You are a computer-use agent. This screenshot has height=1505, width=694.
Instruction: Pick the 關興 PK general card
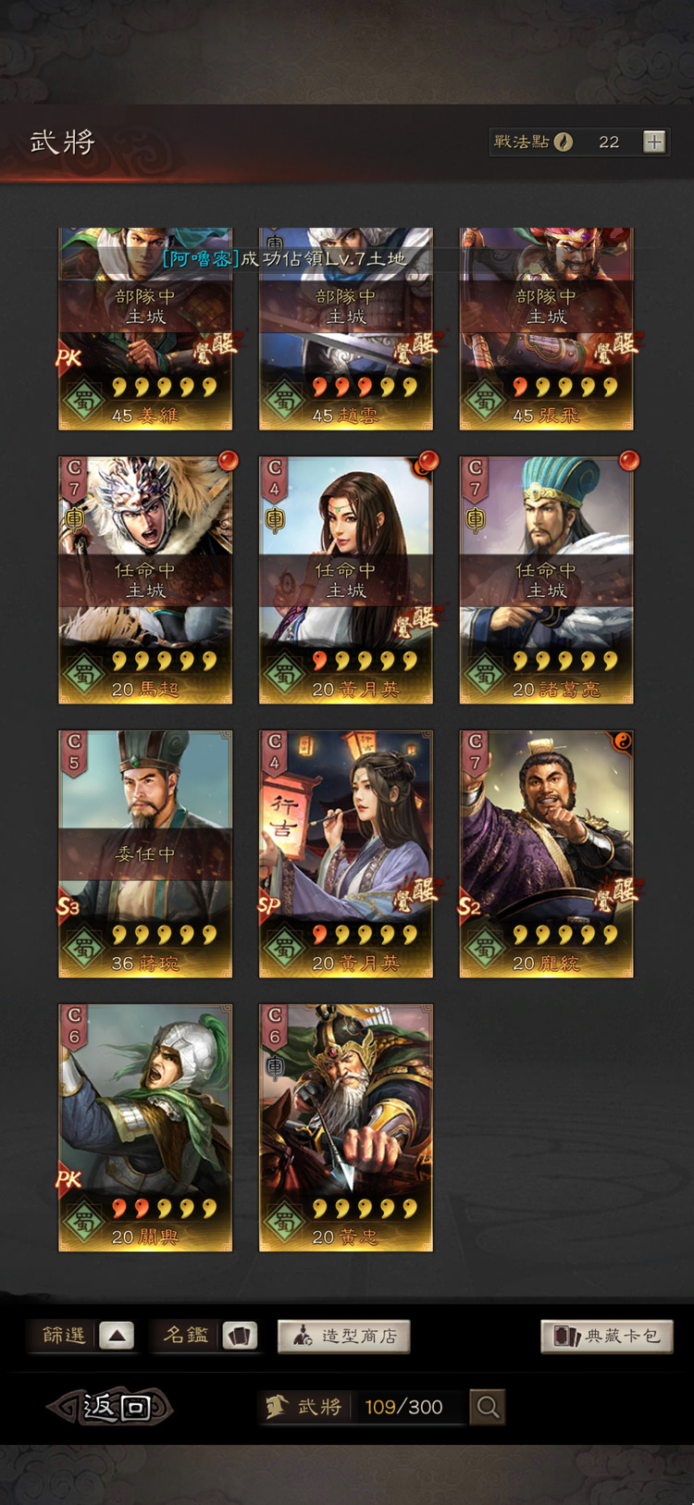[x=145, y=1127]
